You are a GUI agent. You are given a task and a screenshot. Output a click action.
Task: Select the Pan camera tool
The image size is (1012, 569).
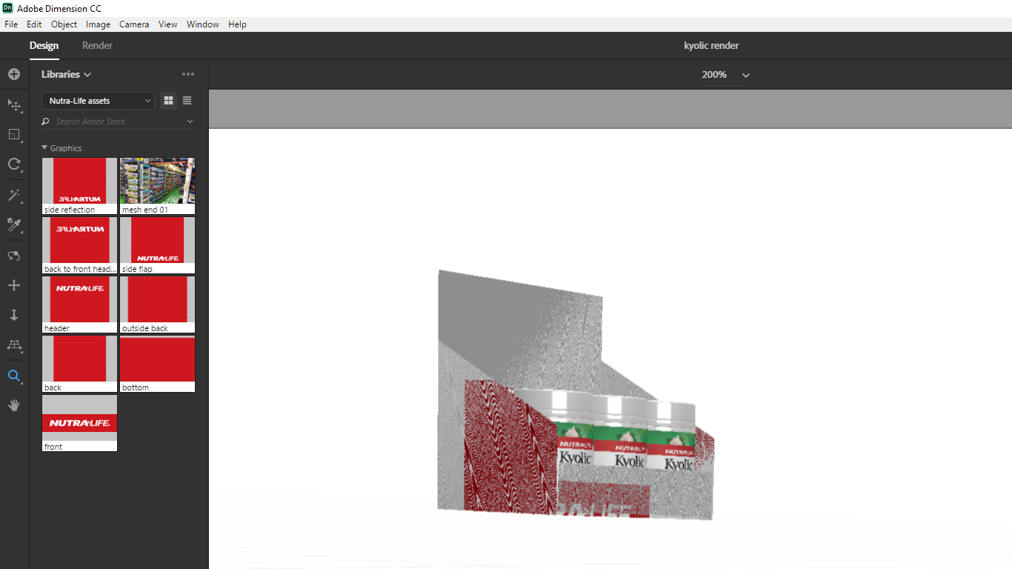point(14,285)
